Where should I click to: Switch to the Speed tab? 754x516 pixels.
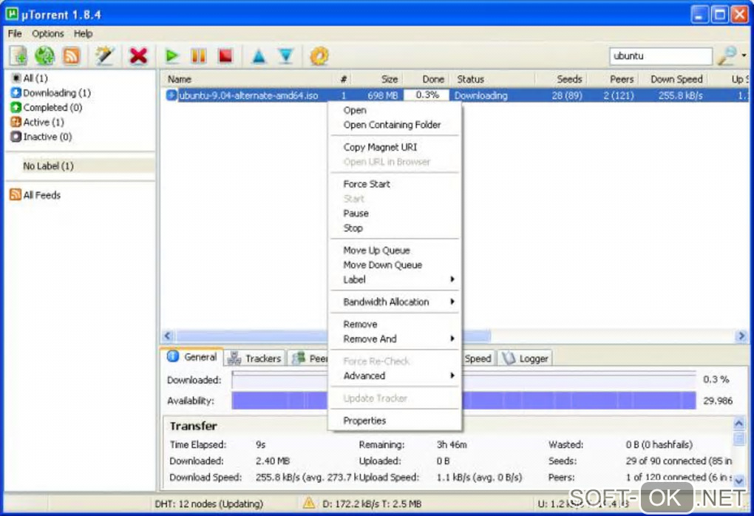(478, 359)
